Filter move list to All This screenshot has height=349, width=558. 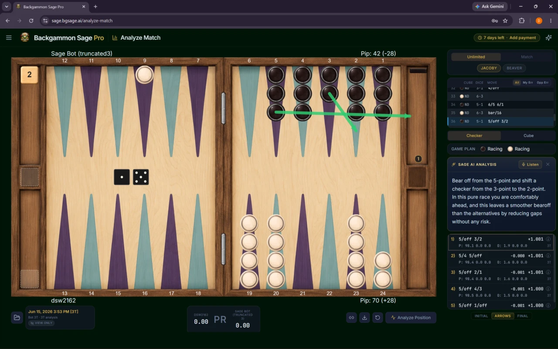pos(517,82)
